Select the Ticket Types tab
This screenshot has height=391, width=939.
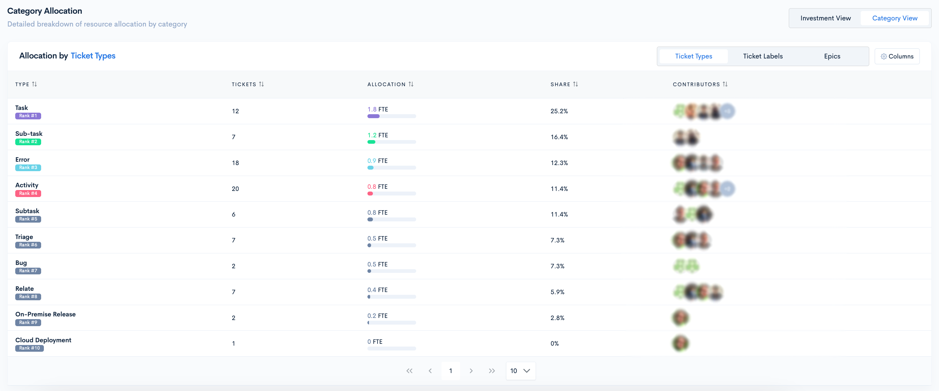693,56
